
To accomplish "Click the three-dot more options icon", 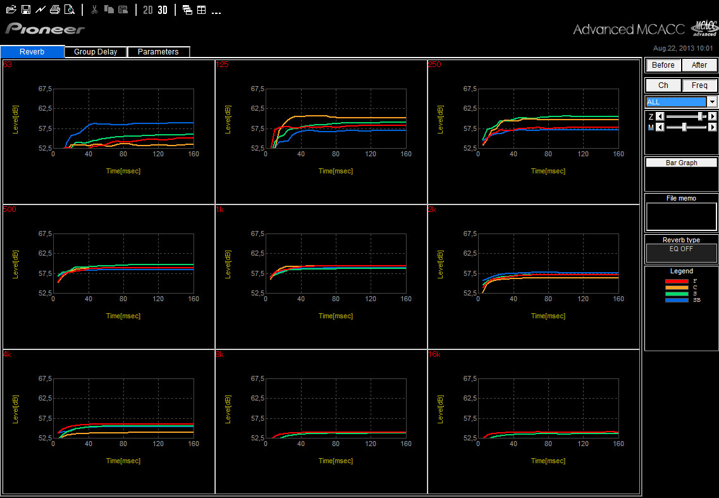I will [x=216, y=11].
